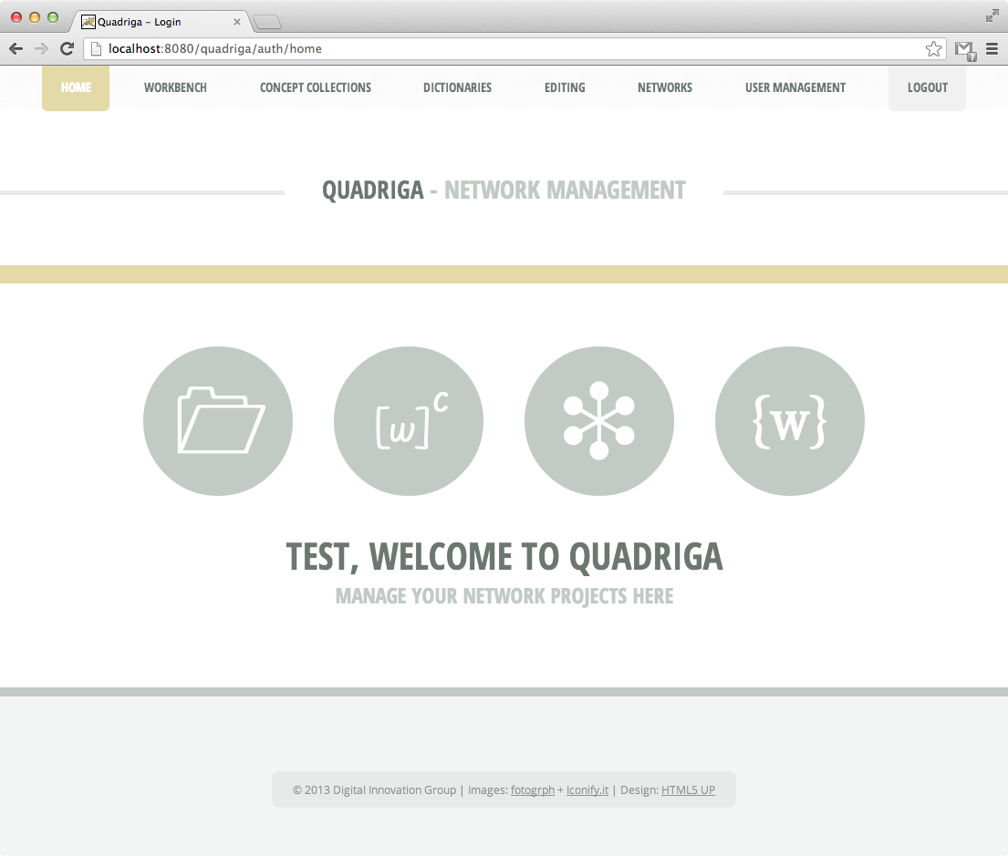
Task: Open User Management
Action: point(795,88)
